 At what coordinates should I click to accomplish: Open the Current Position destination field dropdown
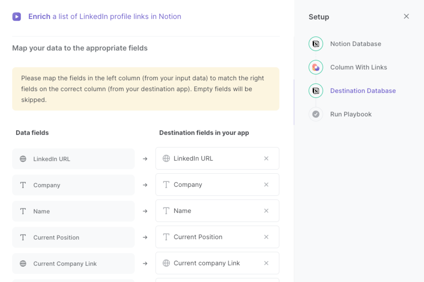click(217, 237)
